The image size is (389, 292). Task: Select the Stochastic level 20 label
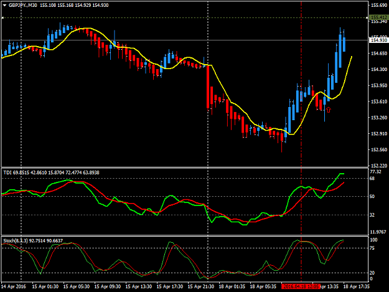pos(372,273)
